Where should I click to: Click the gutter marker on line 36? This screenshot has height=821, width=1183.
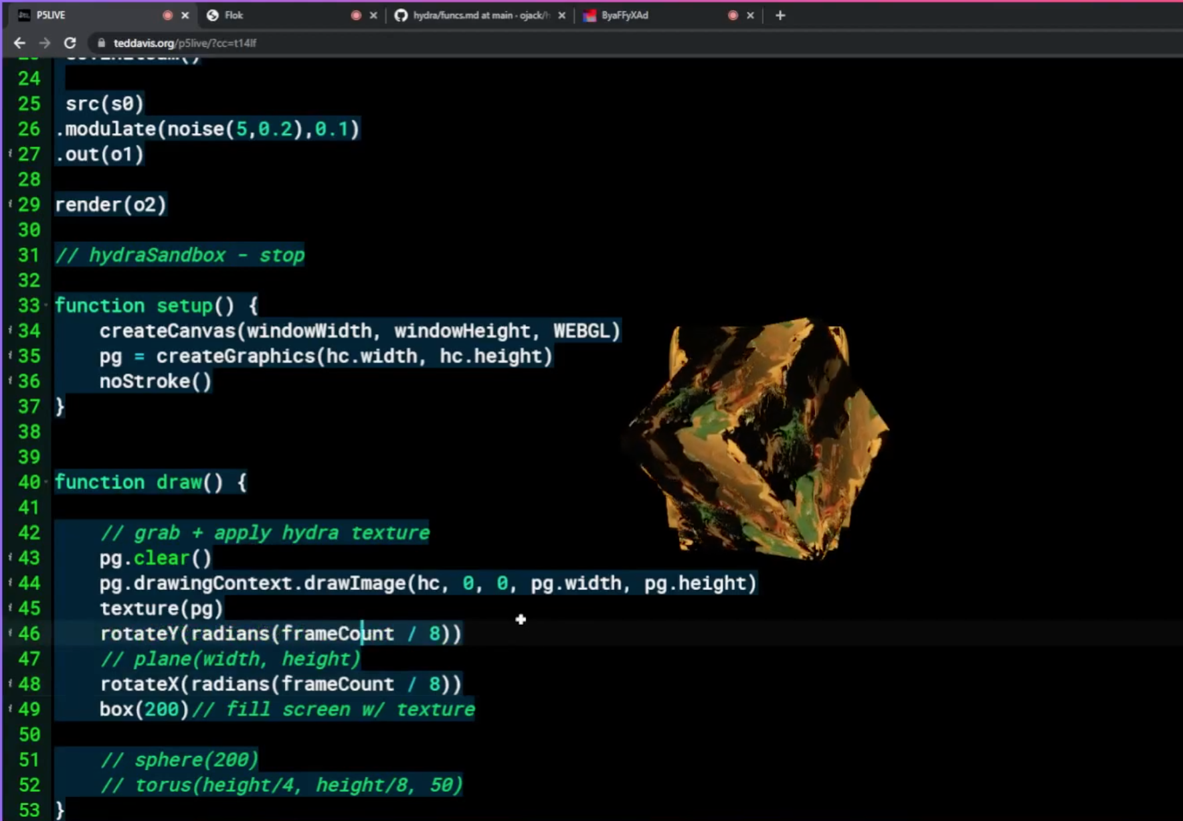[10, 381]
